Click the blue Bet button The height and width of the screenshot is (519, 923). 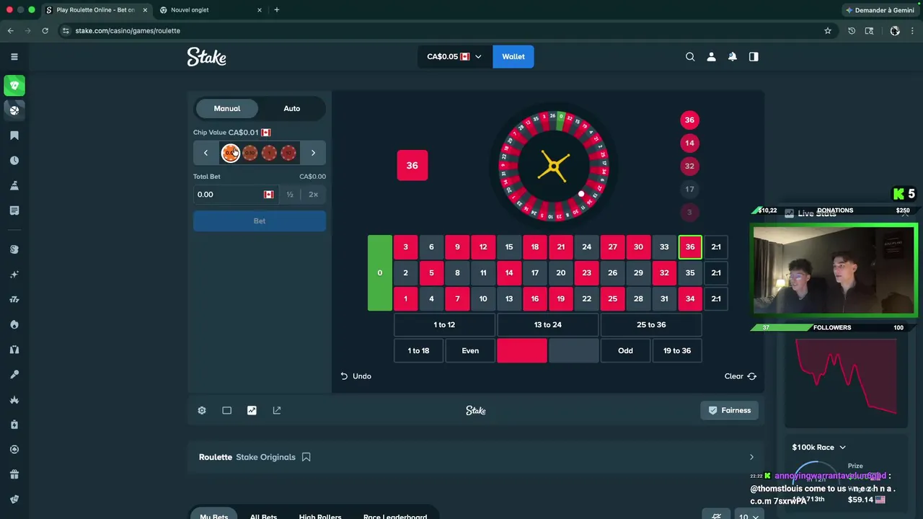260,221
